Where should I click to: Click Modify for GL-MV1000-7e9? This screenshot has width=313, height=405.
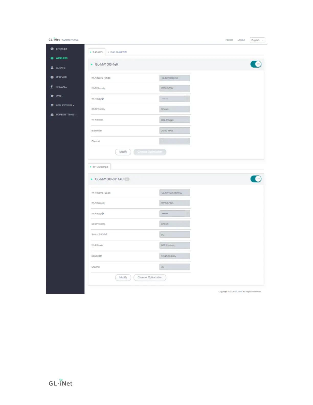[x=123, y=152]
